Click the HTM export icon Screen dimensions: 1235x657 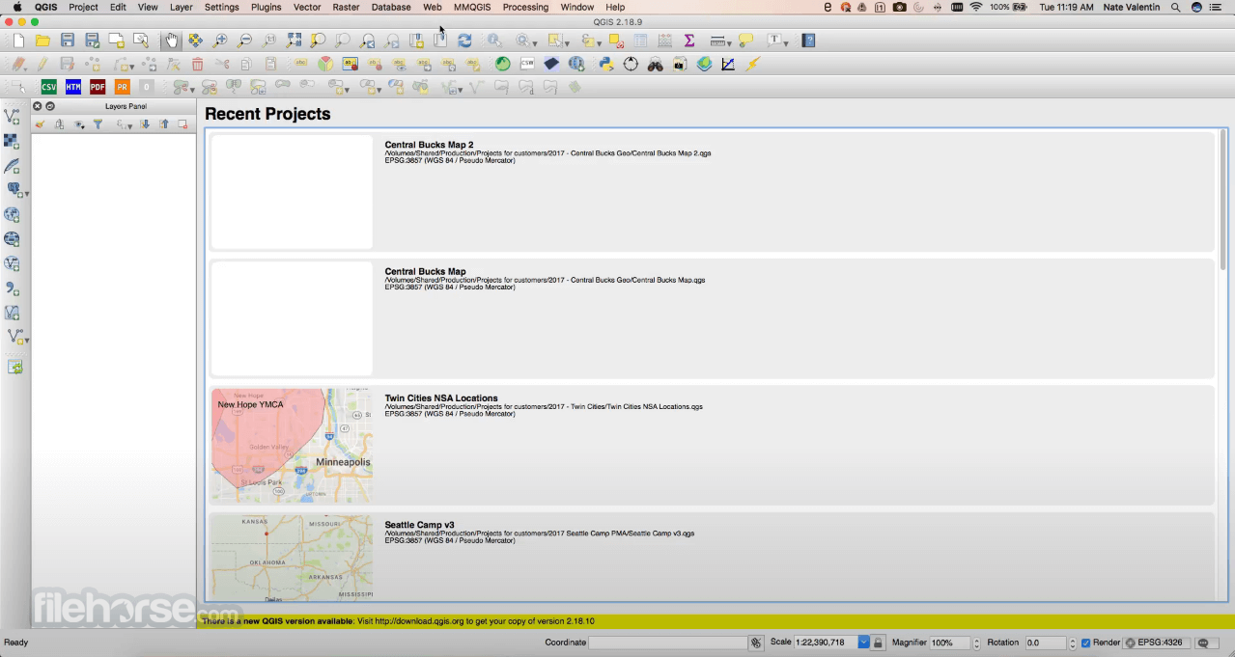click(73, 87)
